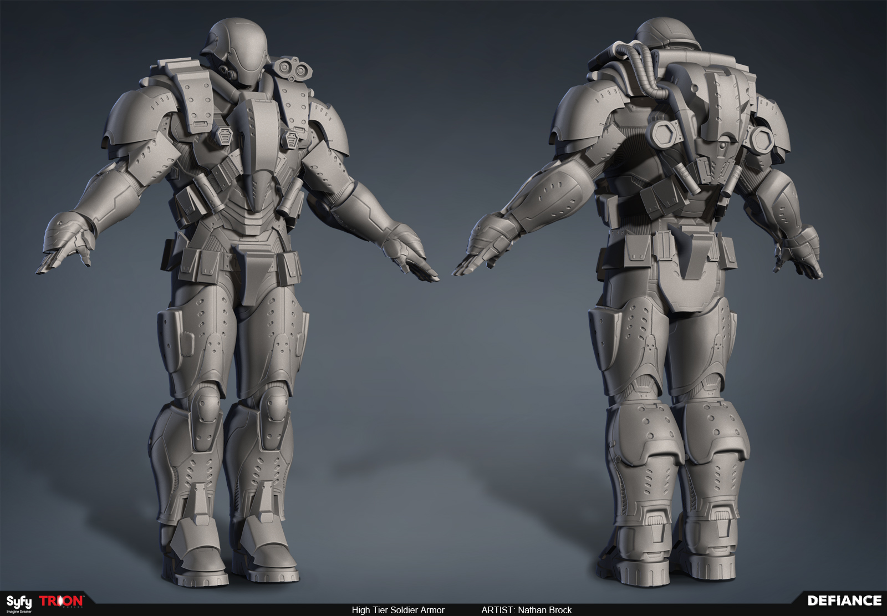The height and width of the screenshot is (616, 887).
Task: Click the TRION logo
Action: (62, 601)
